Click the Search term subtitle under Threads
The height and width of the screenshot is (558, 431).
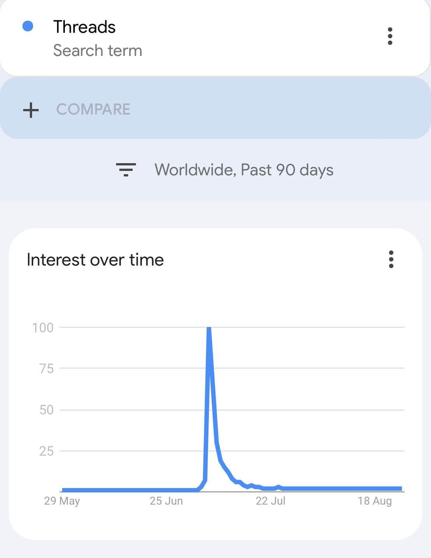pyautogui.click(x=98, y=50)
